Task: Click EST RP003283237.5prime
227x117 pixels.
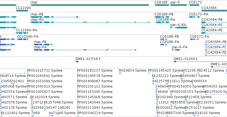Action: [95, 71]
